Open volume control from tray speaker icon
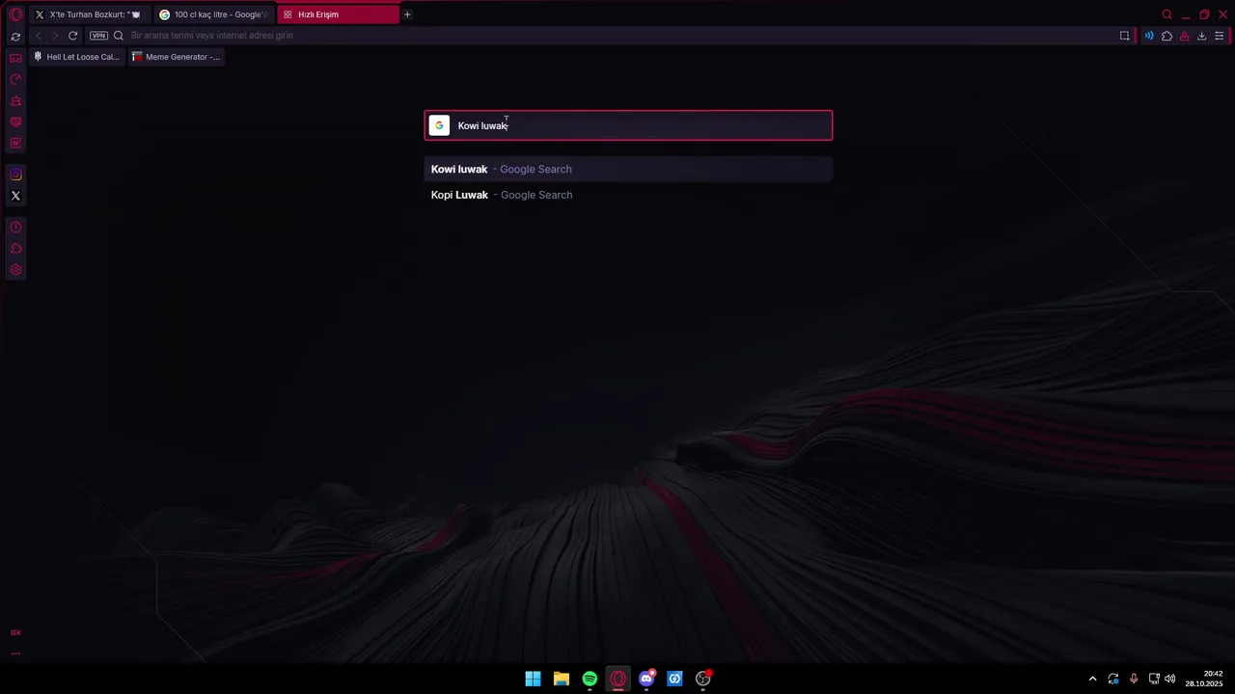This screenshot has height=694, width=1235. click(1169, 679)
